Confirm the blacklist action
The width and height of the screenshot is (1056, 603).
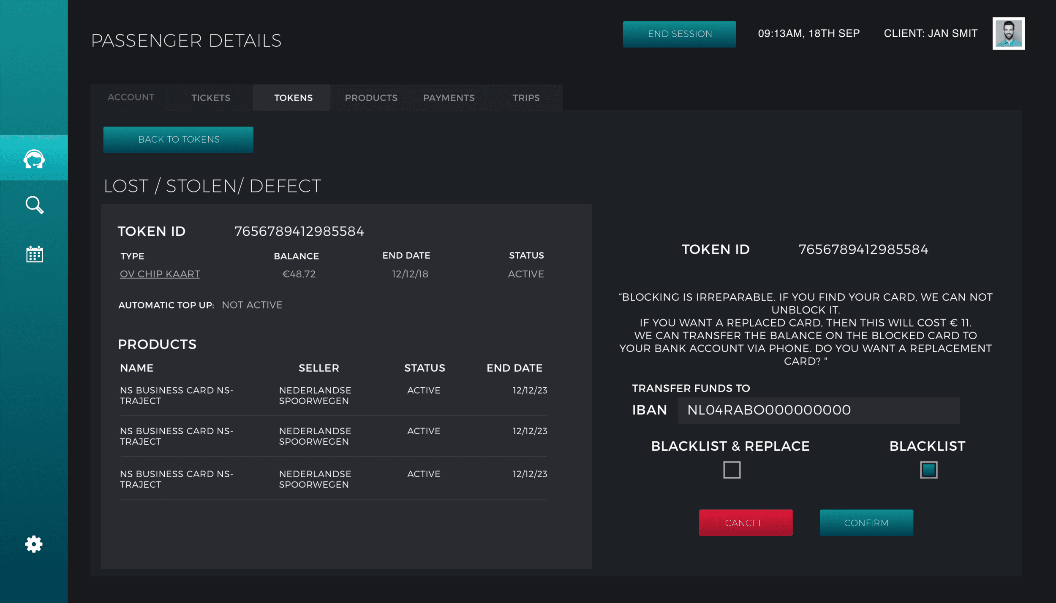click(x=866, y=523)
